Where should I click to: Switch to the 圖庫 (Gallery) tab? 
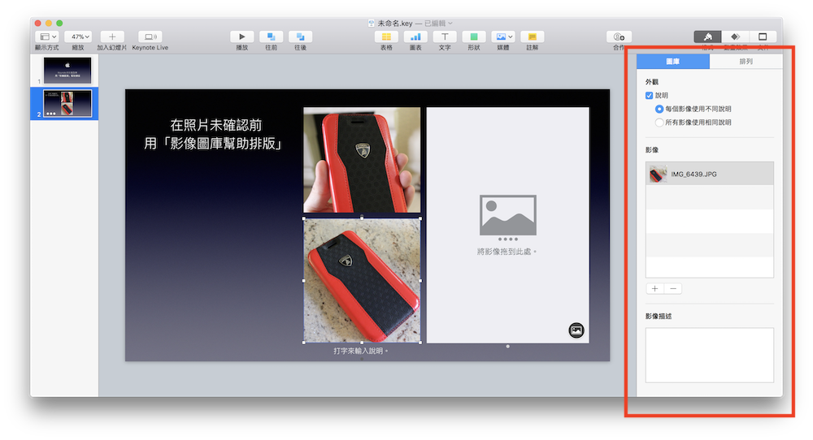pos(673,62)
